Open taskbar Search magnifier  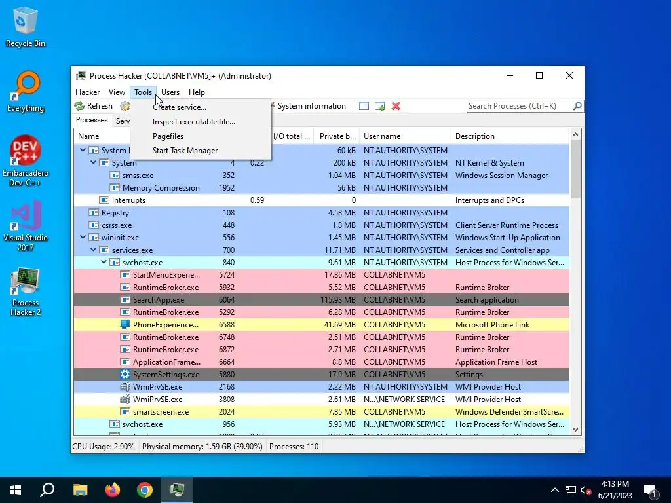[47, 490]
